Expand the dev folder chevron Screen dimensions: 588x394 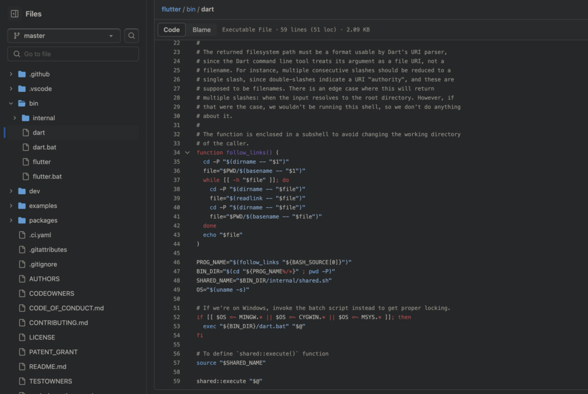[x=11, y=191]
